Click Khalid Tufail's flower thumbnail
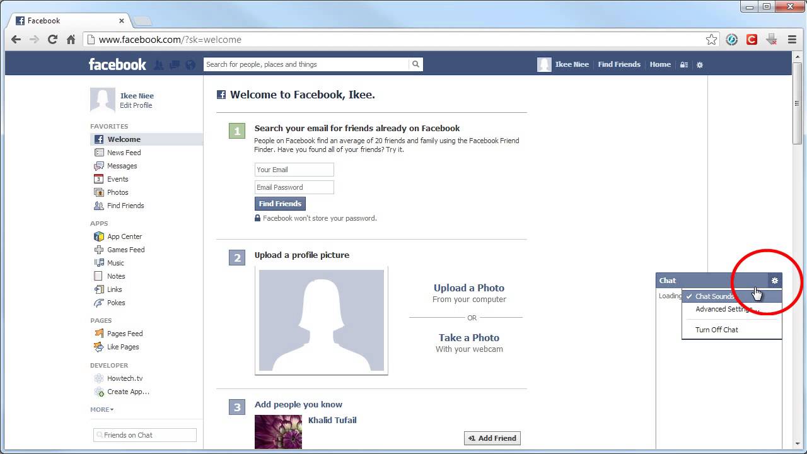Viewport: 807px width, 454px height. point(278,431)
